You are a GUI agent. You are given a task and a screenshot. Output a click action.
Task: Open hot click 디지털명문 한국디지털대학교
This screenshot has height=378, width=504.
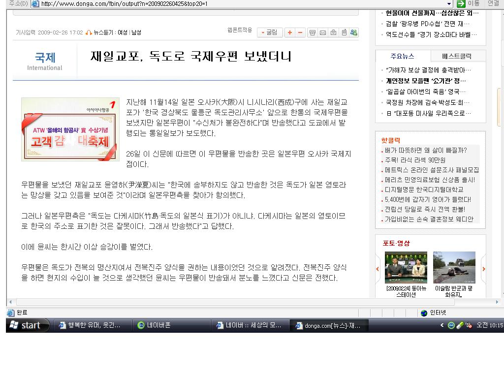tap(424, 189)
